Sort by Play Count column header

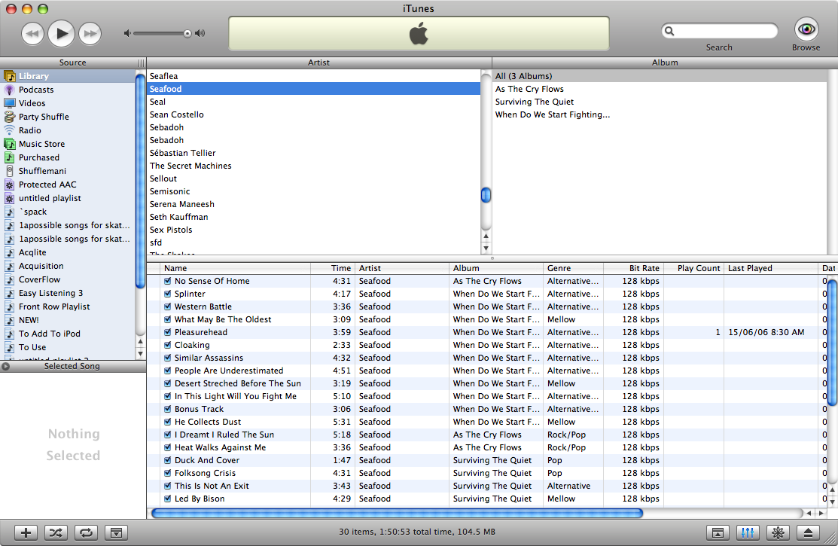click(x=693, y=268)
